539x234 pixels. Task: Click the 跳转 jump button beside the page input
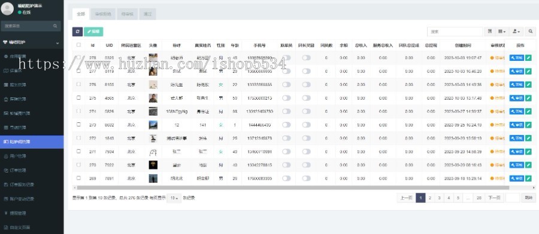pos(528,198)
